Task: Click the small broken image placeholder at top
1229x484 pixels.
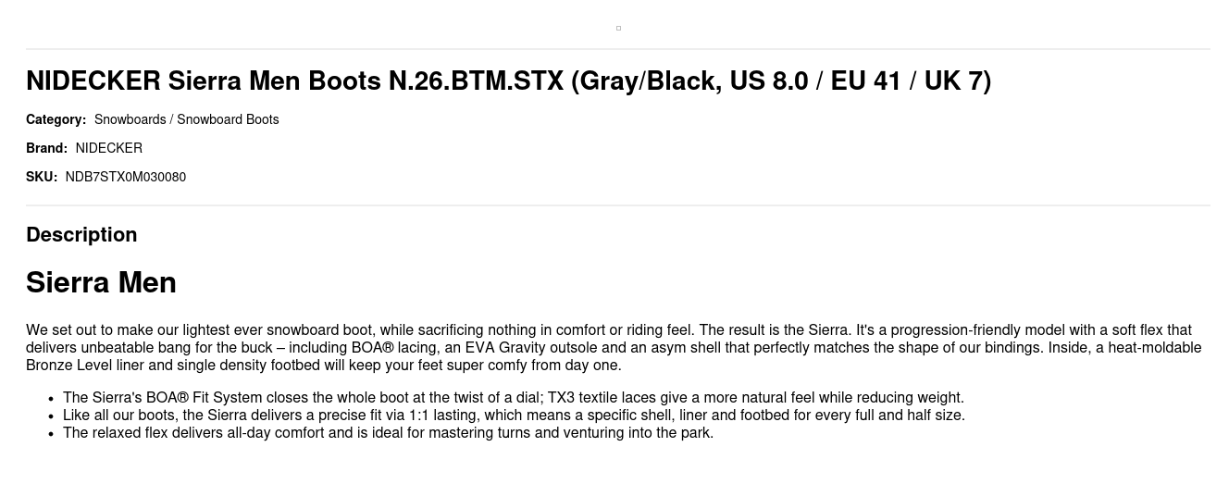Action: pos(618,28)
